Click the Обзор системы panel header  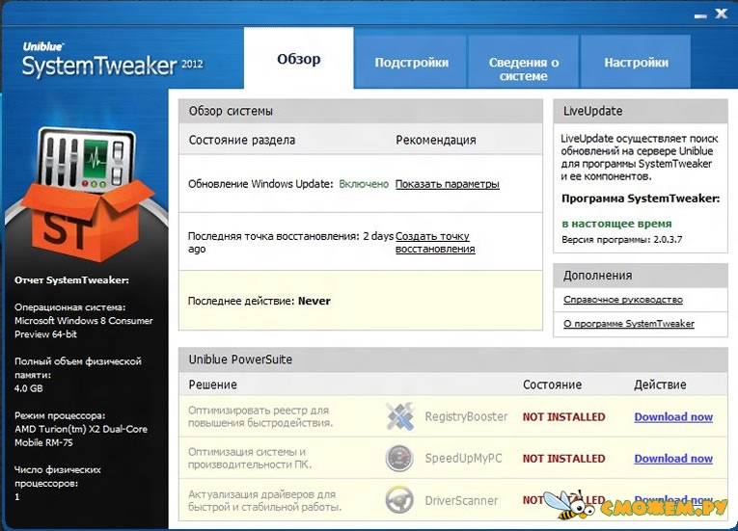tap(361, 111)
